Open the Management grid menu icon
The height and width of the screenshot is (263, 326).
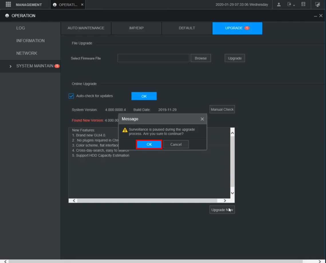click(x=8, y=5)
